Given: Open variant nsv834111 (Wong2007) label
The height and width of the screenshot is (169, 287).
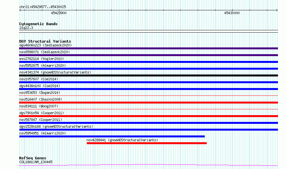Looking at the screenshot, I should click(x=39, y=106).
